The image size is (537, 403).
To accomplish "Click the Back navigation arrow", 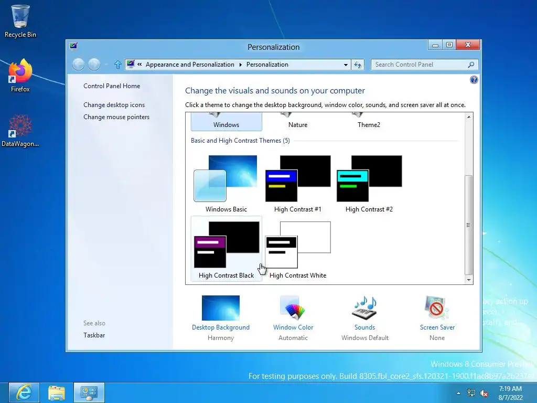I will 79,65.
